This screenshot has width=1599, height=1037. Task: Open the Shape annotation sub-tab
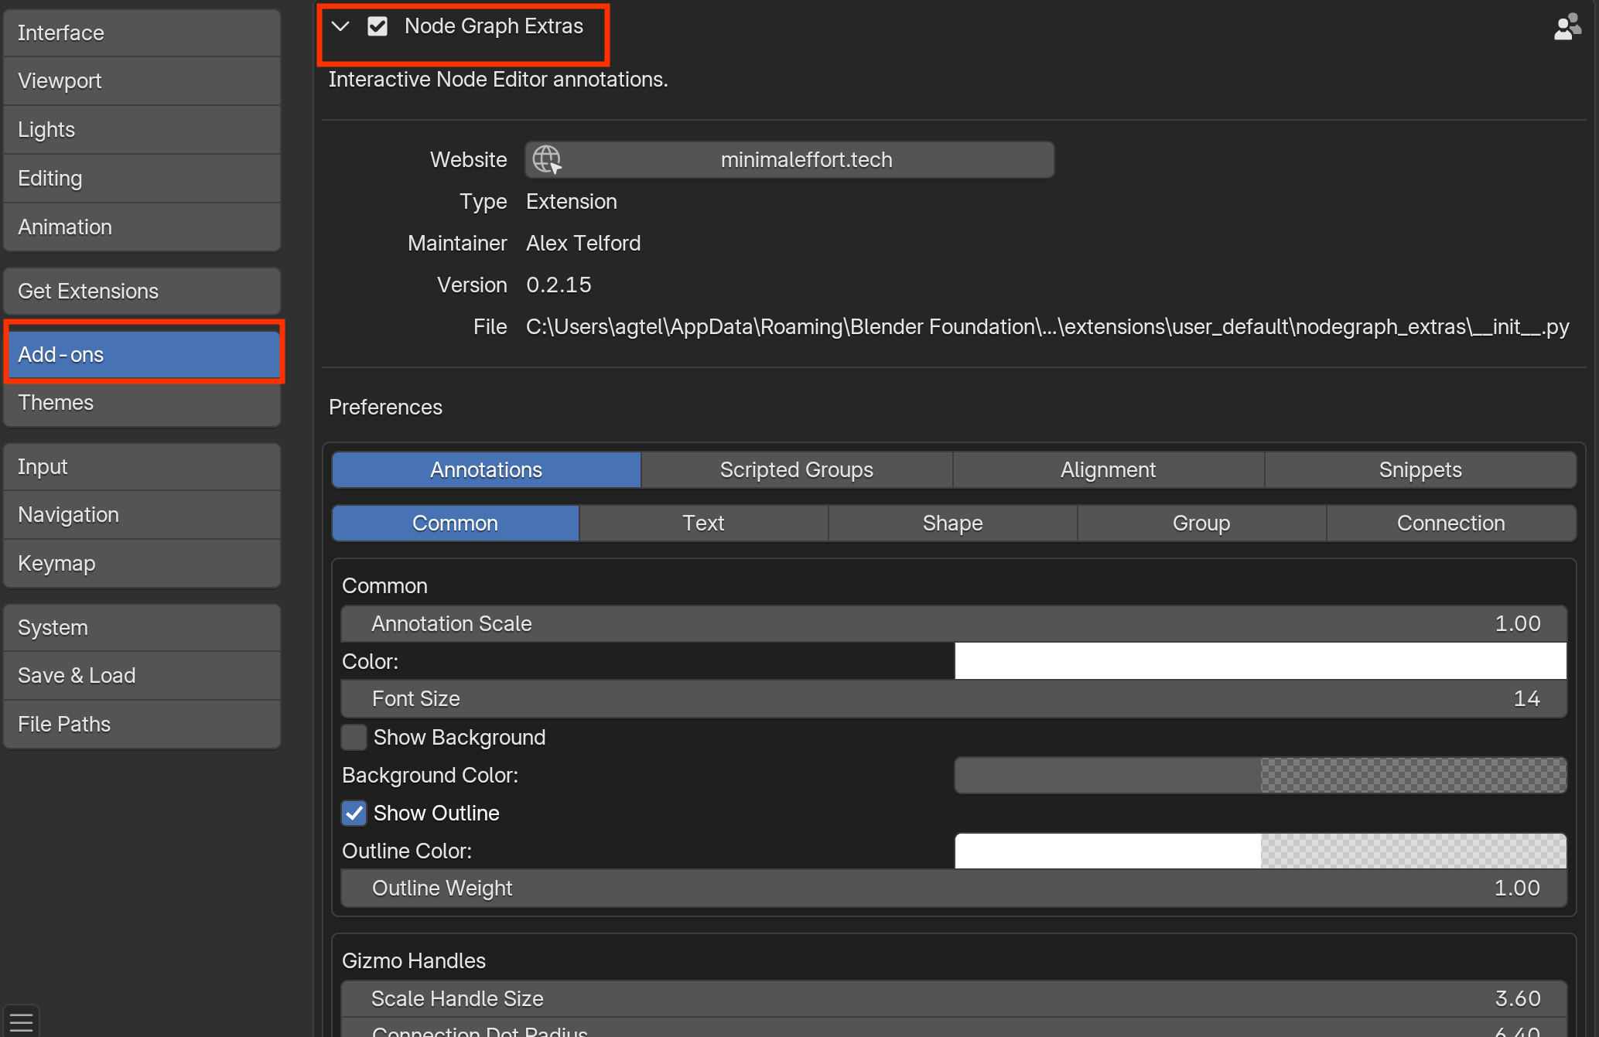[x=953, y=524]
